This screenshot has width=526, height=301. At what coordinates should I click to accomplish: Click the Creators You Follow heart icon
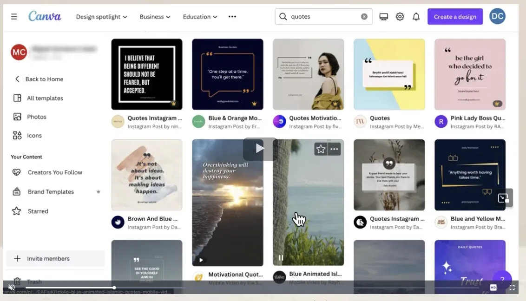click(16, 172)
